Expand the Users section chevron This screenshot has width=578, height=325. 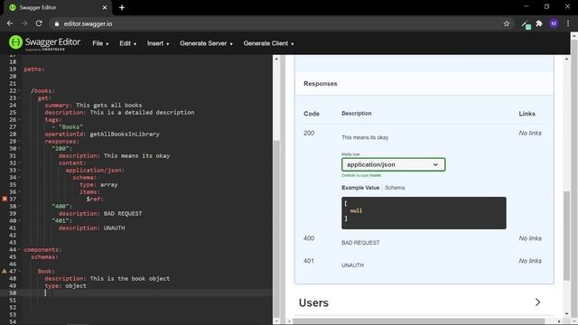[537, 302]
